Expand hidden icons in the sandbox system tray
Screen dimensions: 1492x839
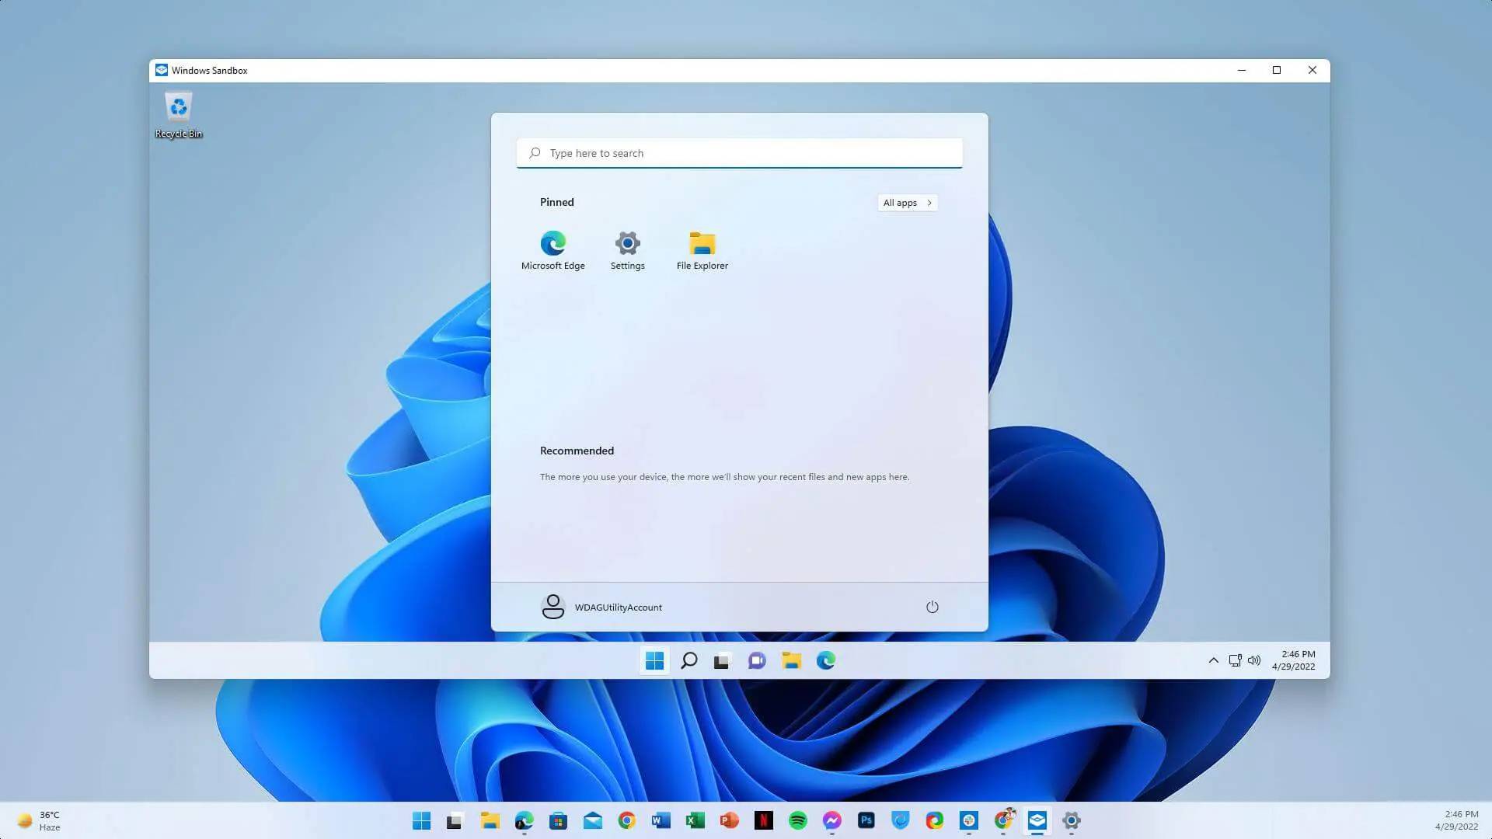click(1214, 660)
